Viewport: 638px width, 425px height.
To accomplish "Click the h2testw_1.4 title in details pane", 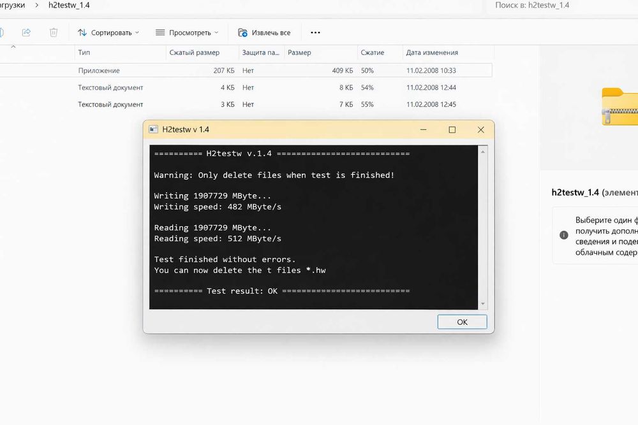I will tap(575, 192).
